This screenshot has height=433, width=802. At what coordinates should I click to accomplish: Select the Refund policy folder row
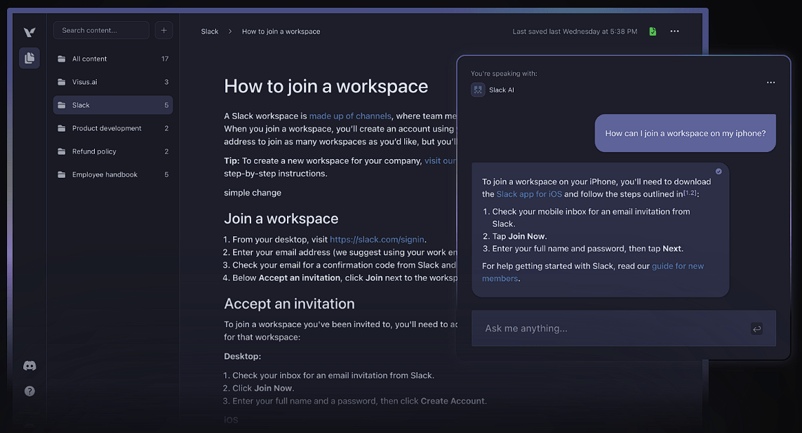click(113, 151)
